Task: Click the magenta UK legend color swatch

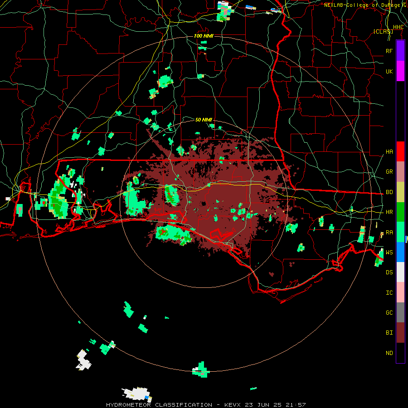Action: tap(400, 71)
